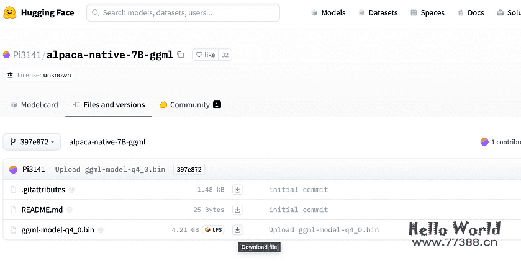Screen dimensions: 521x261
Task: Click the LFS badge on ggml-model-q4_0.bin
Action: [x=213, y=230]
